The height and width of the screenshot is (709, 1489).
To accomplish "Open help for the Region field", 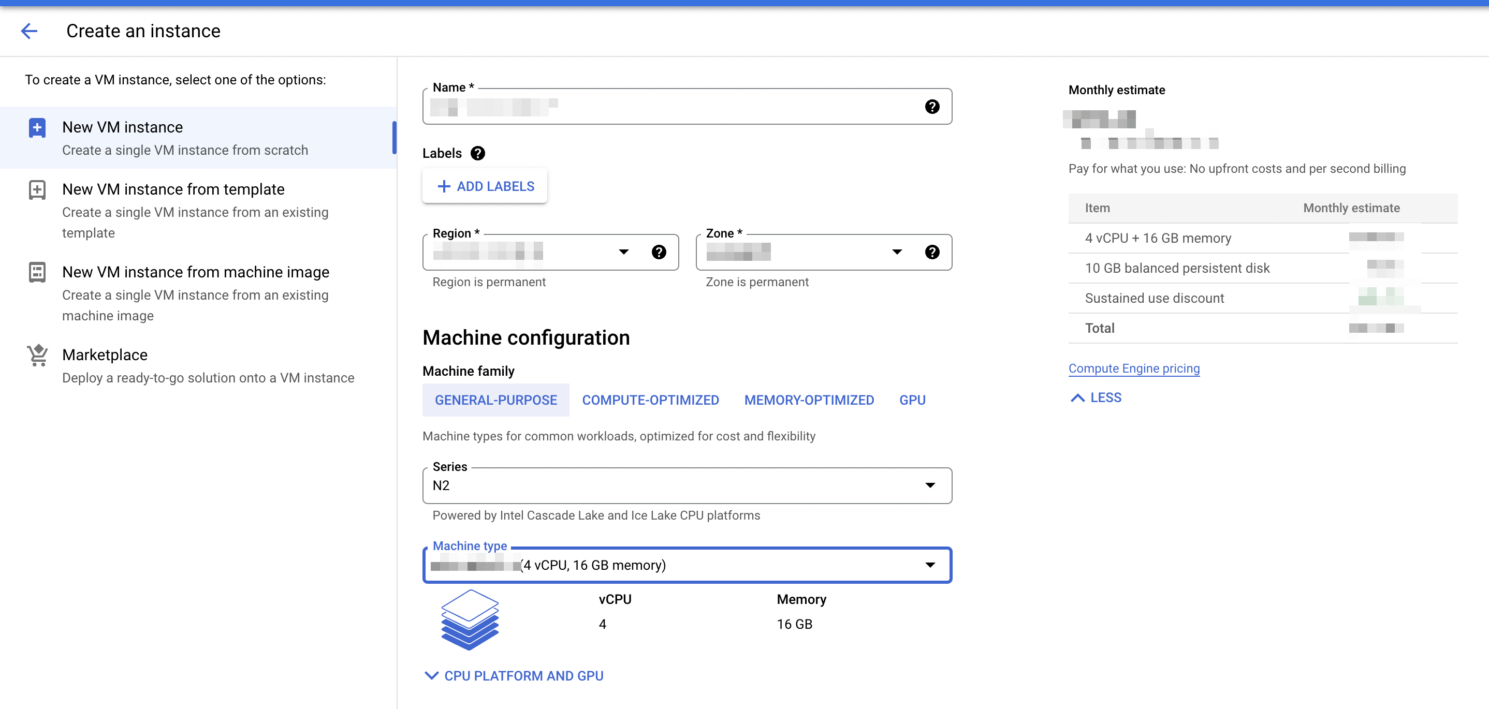I will (x=659, y=252).
